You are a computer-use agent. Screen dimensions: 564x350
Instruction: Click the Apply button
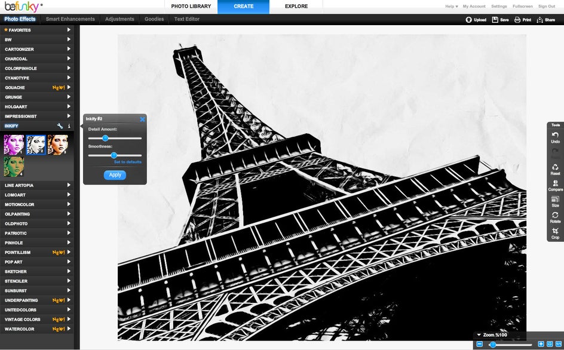click(115, 175)
